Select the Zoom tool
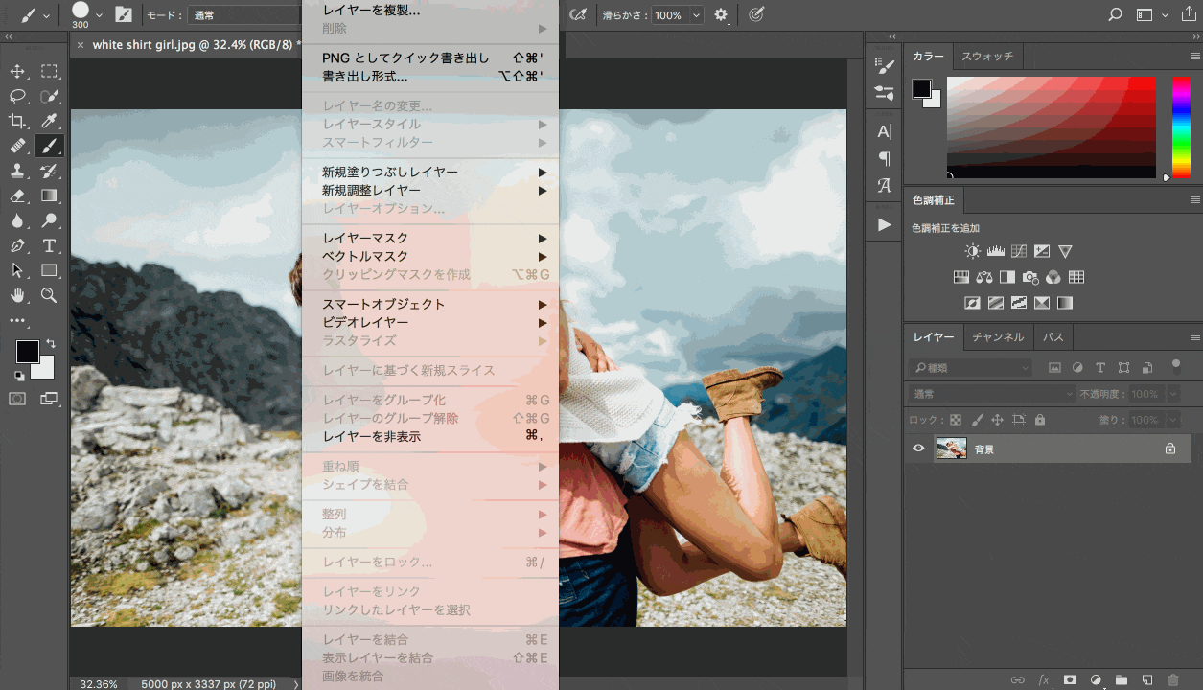 tap(49, 295)
